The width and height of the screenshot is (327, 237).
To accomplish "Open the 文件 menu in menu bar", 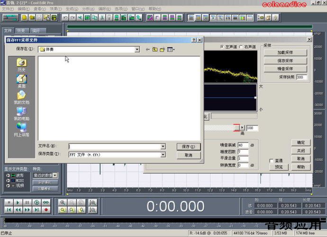I will click(x=8, y=9).
